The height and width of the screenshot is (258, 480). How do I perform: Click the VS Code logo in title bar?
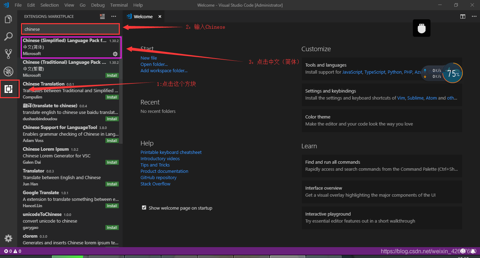[6, 5]
